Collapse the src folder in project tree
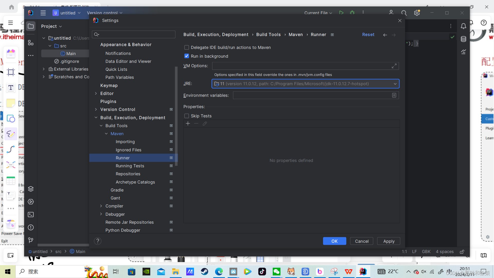494x278 pixels. pos(50,46)
